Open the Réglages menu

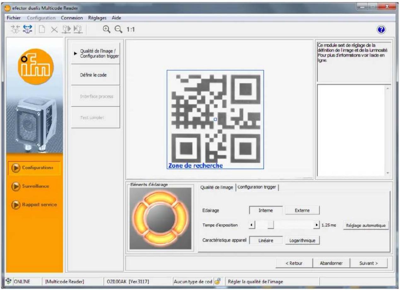[97, 18]
